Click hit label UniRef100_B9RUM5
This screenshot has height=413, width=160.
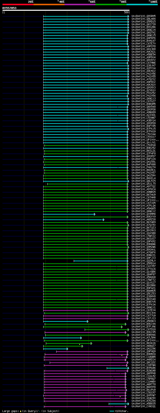(143, 104)
